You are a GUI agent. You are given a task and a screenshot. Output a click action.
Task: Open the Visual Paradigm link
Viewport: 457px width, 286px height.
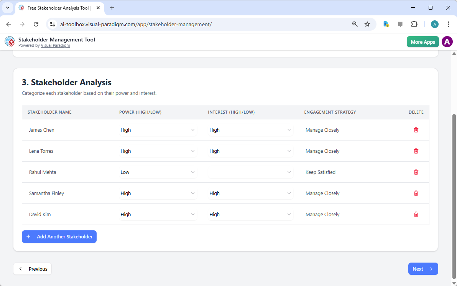pos(55,45)
